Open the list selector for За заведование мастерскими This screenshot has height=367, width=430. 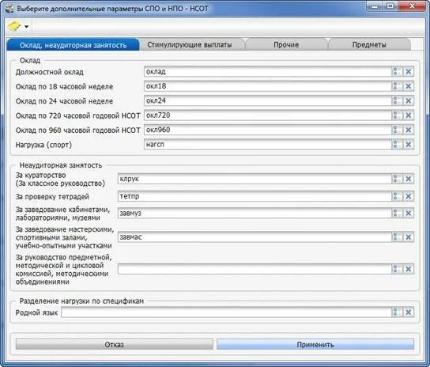click(x=397, y=237)
